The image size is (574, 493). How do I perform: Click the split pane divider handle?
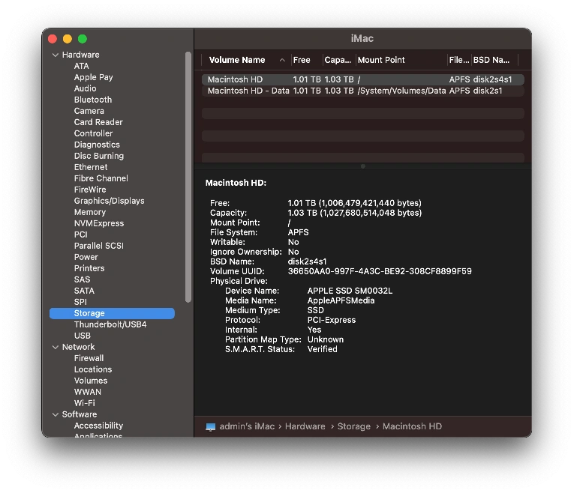362,166
